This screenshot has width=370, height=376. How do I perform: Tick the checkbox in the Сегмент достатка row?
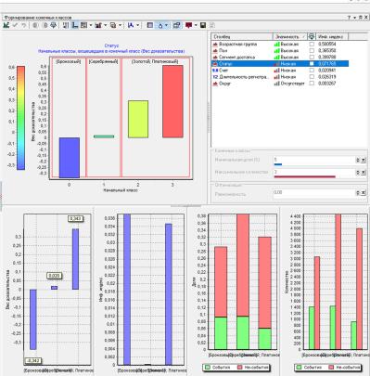pyautogui.click(x=312, y=58)
